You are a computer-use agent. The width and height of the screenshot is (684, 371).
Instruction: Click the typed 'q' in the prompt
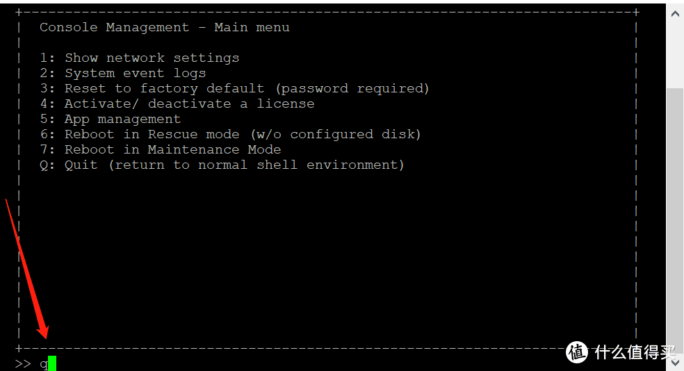point(43,363)
